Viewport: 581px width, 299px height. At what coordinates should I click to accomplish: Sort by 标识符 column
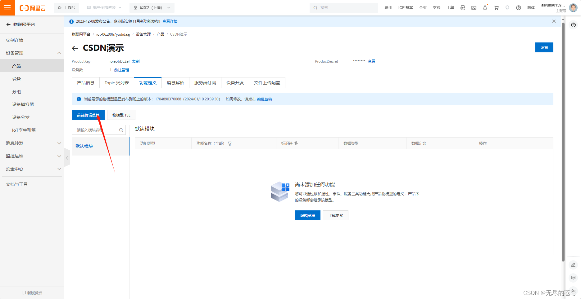click(296, 143)
